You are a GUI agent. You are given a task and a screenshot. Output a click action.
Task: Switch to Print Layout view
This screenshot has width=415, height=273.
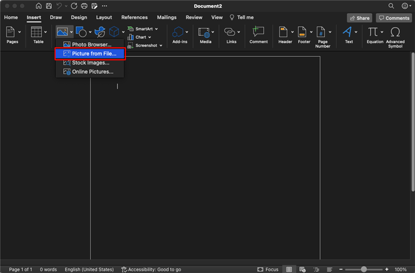[289, 270]
